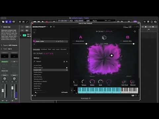Select the Scene: Lotus instrument row
Screen dimensions: 159x119
click(x=51, y=41)
